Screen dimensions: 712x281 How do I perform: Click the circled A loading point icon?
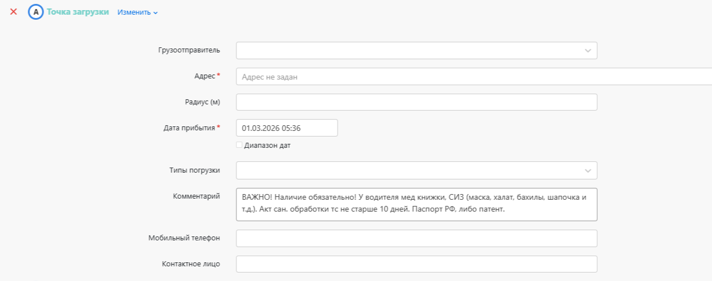point(36,12)
